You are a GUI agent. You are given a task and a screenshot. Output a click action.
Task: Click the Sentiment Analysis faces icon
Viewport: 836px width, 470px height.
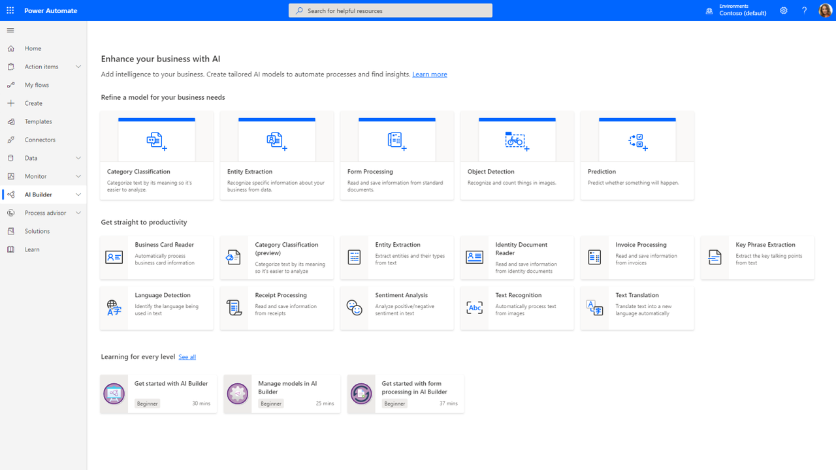click(x=354, y=307)
